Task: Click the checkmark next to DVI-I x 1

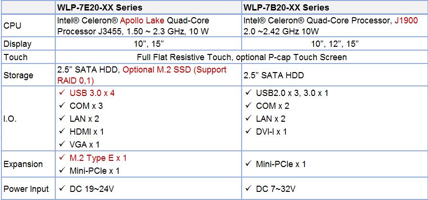Action: [248, 131]
